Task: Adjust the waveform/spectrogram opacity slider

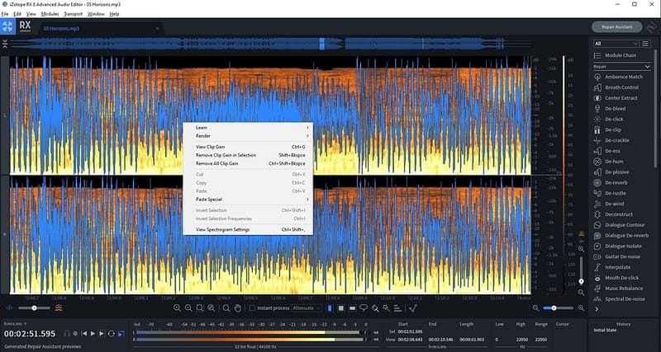Action: (34, 308)
